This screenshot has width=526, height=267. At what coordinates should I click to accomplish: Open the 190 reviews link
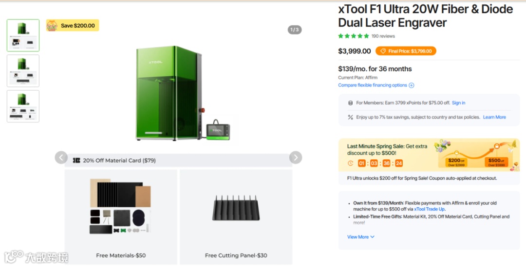click(383, 36)
